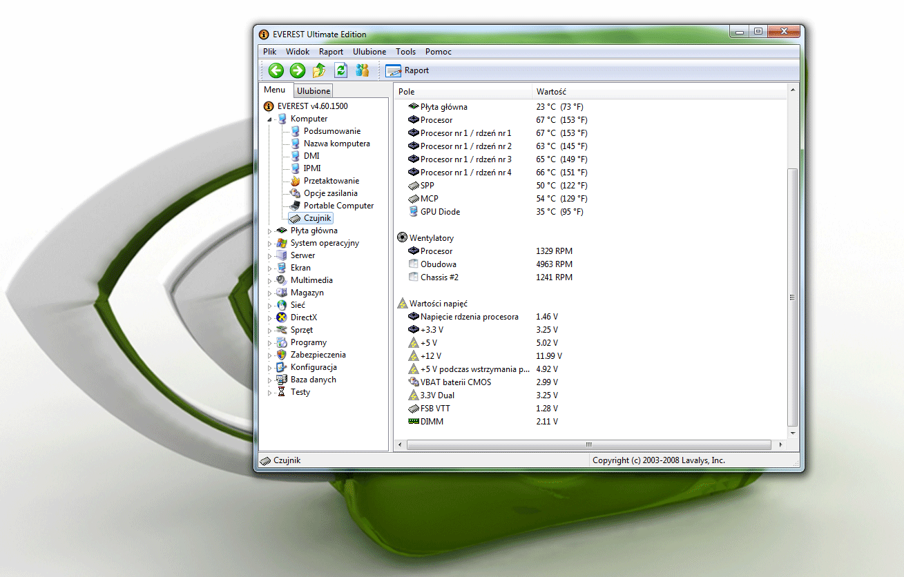The height and width of the screenshot is (577, 904).
Task: Click the DirectX icon in tree
Action: [x=282, y=317]
